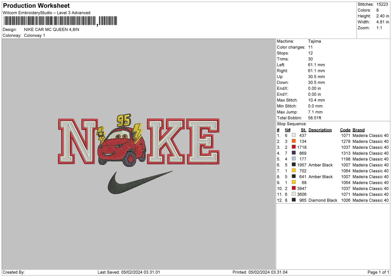Click the N# column header
The height and width of the screenshot is (277, 392).
[x=287, y=130]
